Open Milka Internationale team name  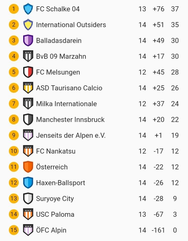(x=66, y=104)
